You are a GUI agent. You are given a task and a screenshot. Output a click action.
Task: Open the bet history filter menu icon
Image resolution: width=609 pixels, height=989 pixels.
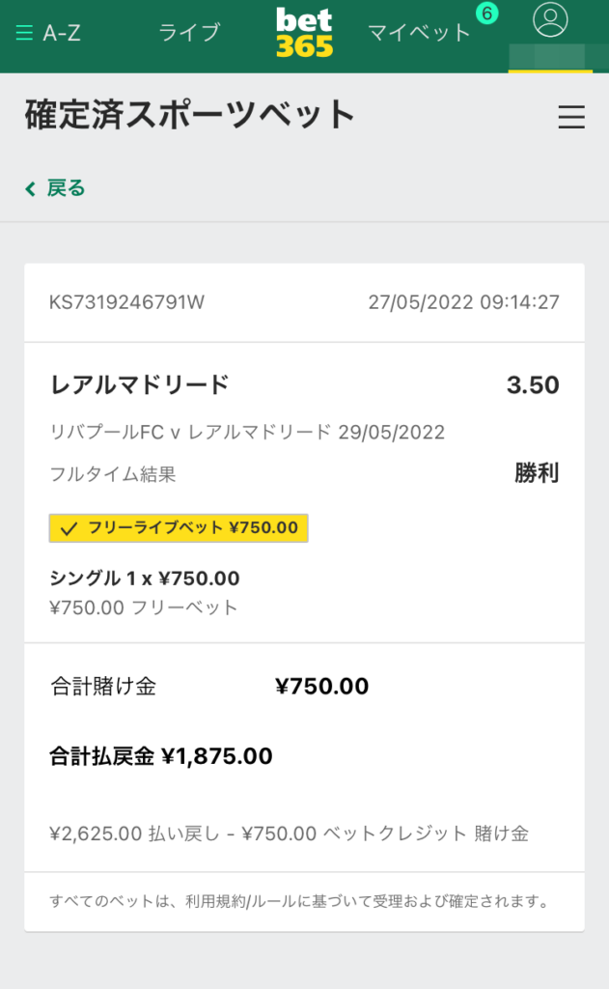click(571, 118)
